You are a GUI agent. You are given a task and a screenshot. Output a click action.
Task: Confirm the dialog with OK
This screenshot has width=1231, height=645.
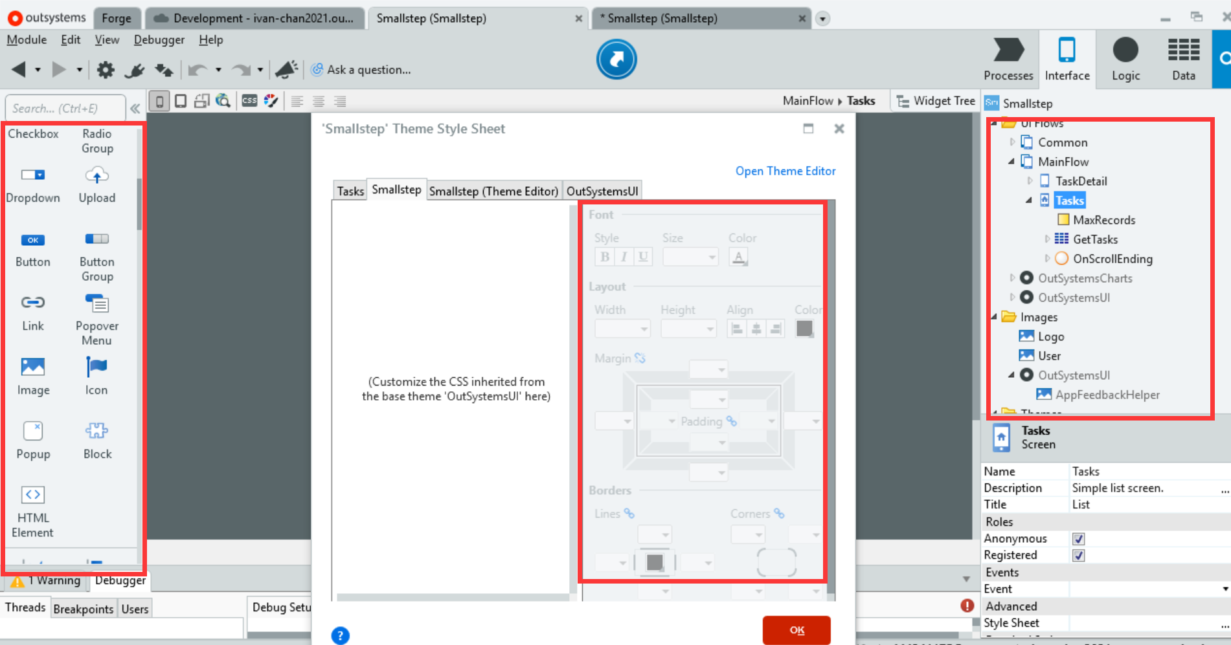796,630
